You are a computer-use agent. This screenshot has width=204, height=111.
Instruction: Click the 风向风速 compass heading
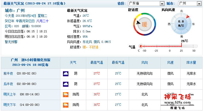coord(168,10)
